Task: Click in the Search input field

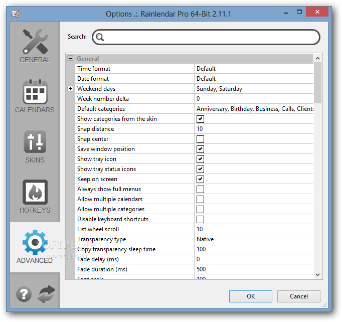Action: pyautogui.click(x=206, y=37)
